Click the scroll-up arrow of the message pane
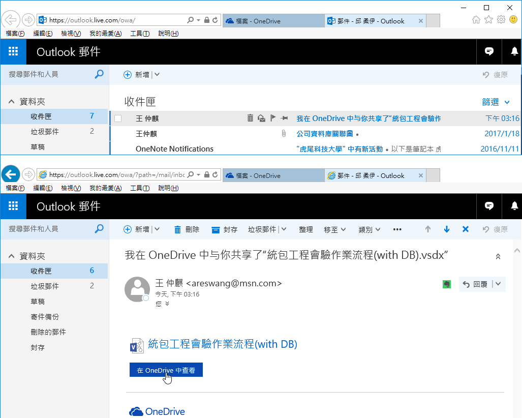Image resolution: width=522 pixels, height=418 pixels. tap(517, 250)
